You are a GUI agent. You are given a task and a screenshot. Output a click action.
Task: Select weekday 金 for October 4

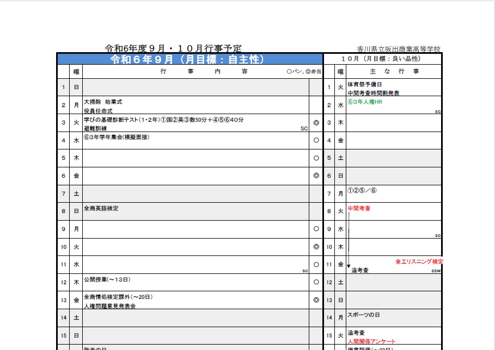tap(340, 140)
